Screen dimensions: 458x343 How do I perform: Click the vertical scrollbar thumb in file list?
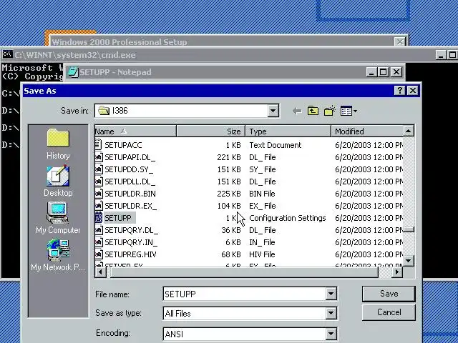coord(409,230)
